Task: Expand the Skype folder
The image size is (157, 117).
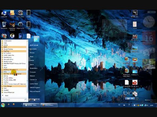Action: point(14,68)
